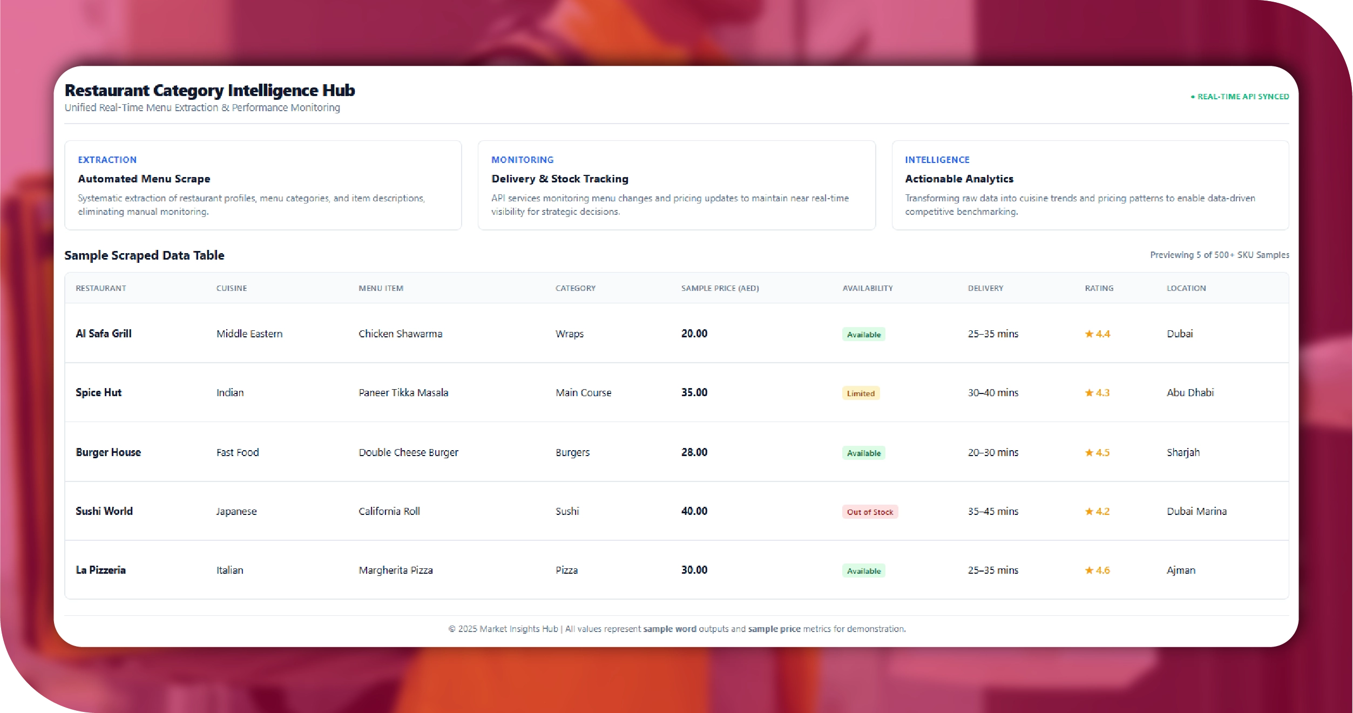Click the Previewing 5 of 500+ SKU Samples text
This screenshot has height=713, width=1353.
coord(1219,255)
